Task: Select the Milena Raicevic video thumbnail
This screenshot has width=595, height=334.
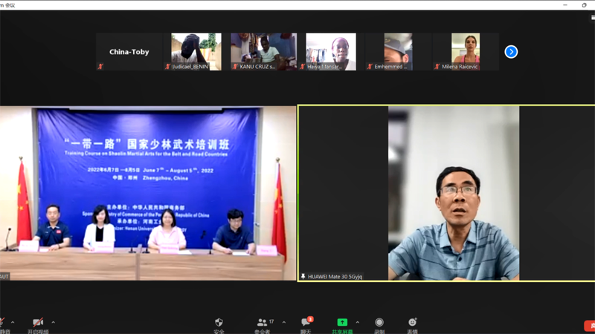Action: pyautogui.click(x=465, y=51)
